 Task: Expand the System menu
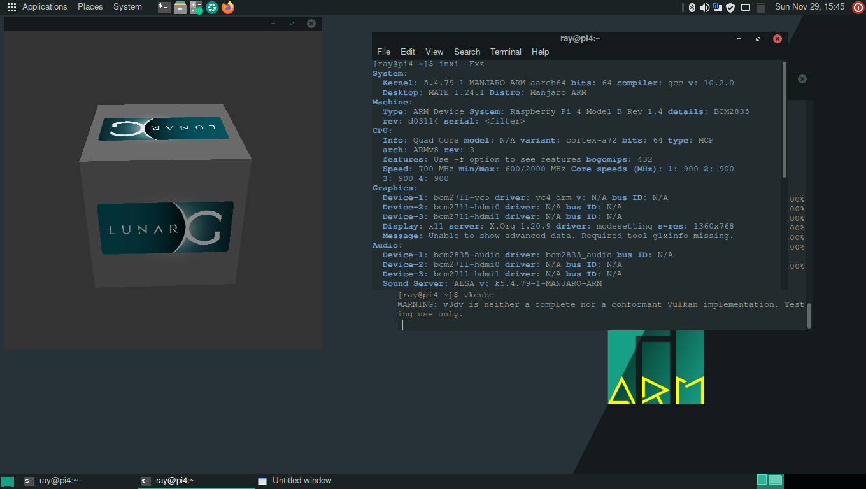127,7
